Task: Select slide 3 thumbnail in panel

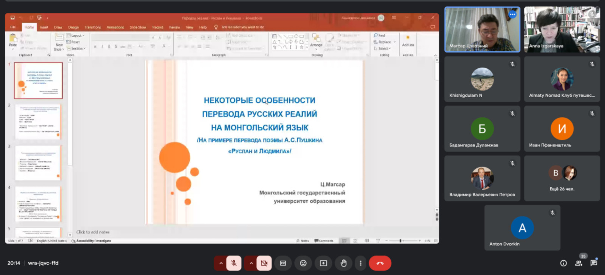Action: 38,163
